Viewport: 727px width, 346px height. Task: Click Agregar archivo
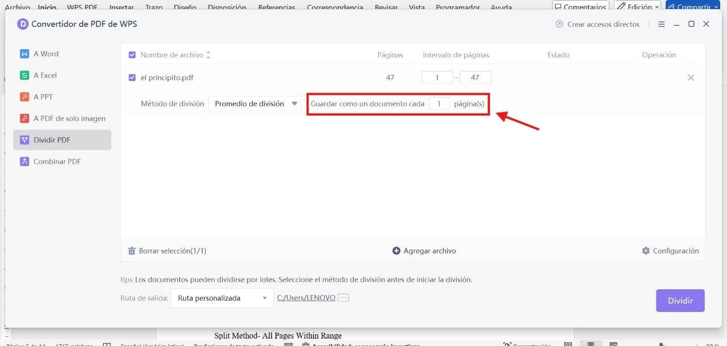(x=424, y=251)
